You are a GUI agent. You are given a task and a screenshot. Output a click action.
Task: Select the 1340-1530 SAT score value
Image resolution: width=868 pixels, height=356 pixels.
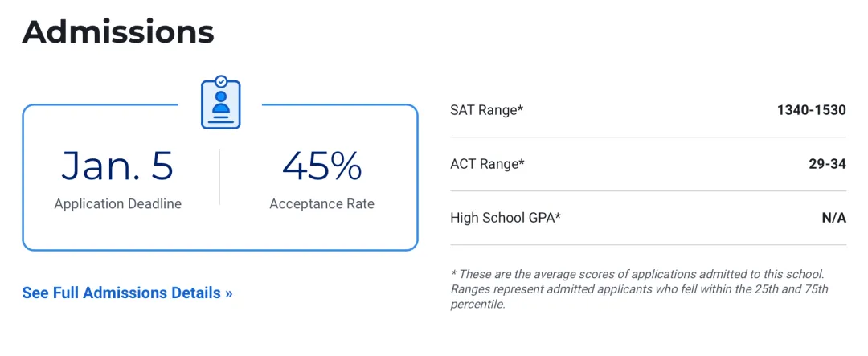click(x=811, y=110)
